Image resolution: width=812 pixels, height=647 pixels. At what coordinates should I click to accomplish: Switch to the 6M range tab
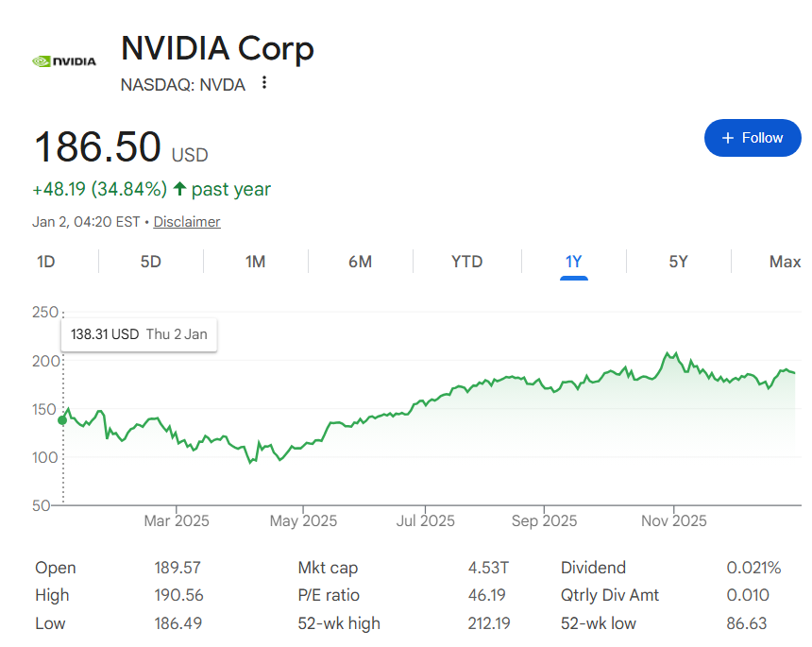tap(360, 262)
